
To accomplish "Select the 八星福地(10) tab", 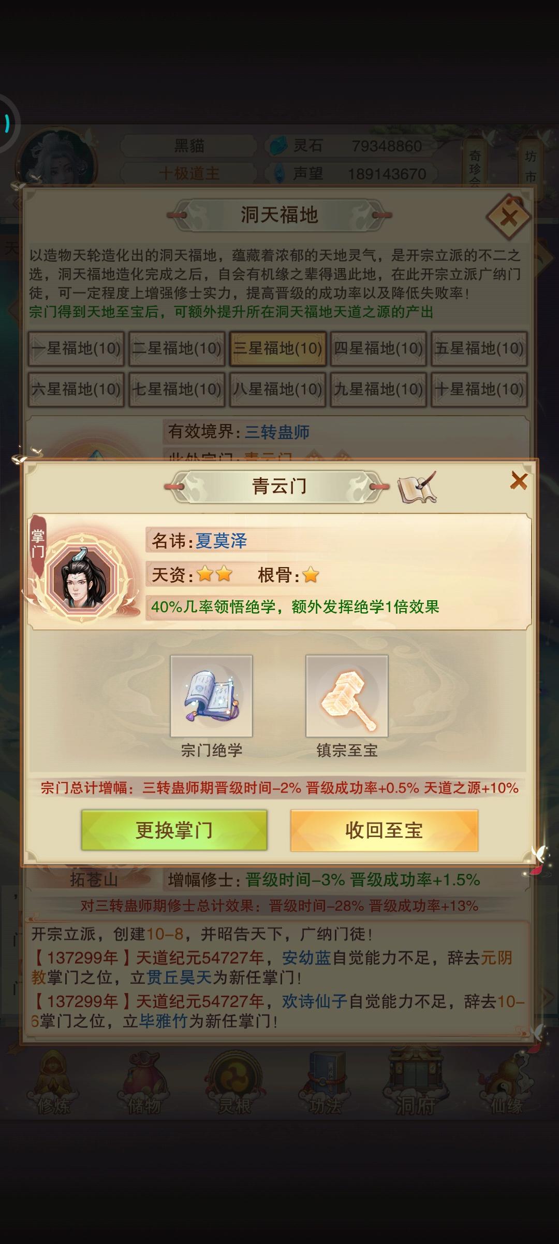I will click(x=277, y=389).
